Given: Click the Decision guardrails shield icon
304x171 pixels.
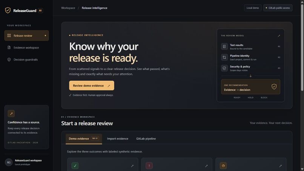Looking at the screenshot, I should click(9, 60).
